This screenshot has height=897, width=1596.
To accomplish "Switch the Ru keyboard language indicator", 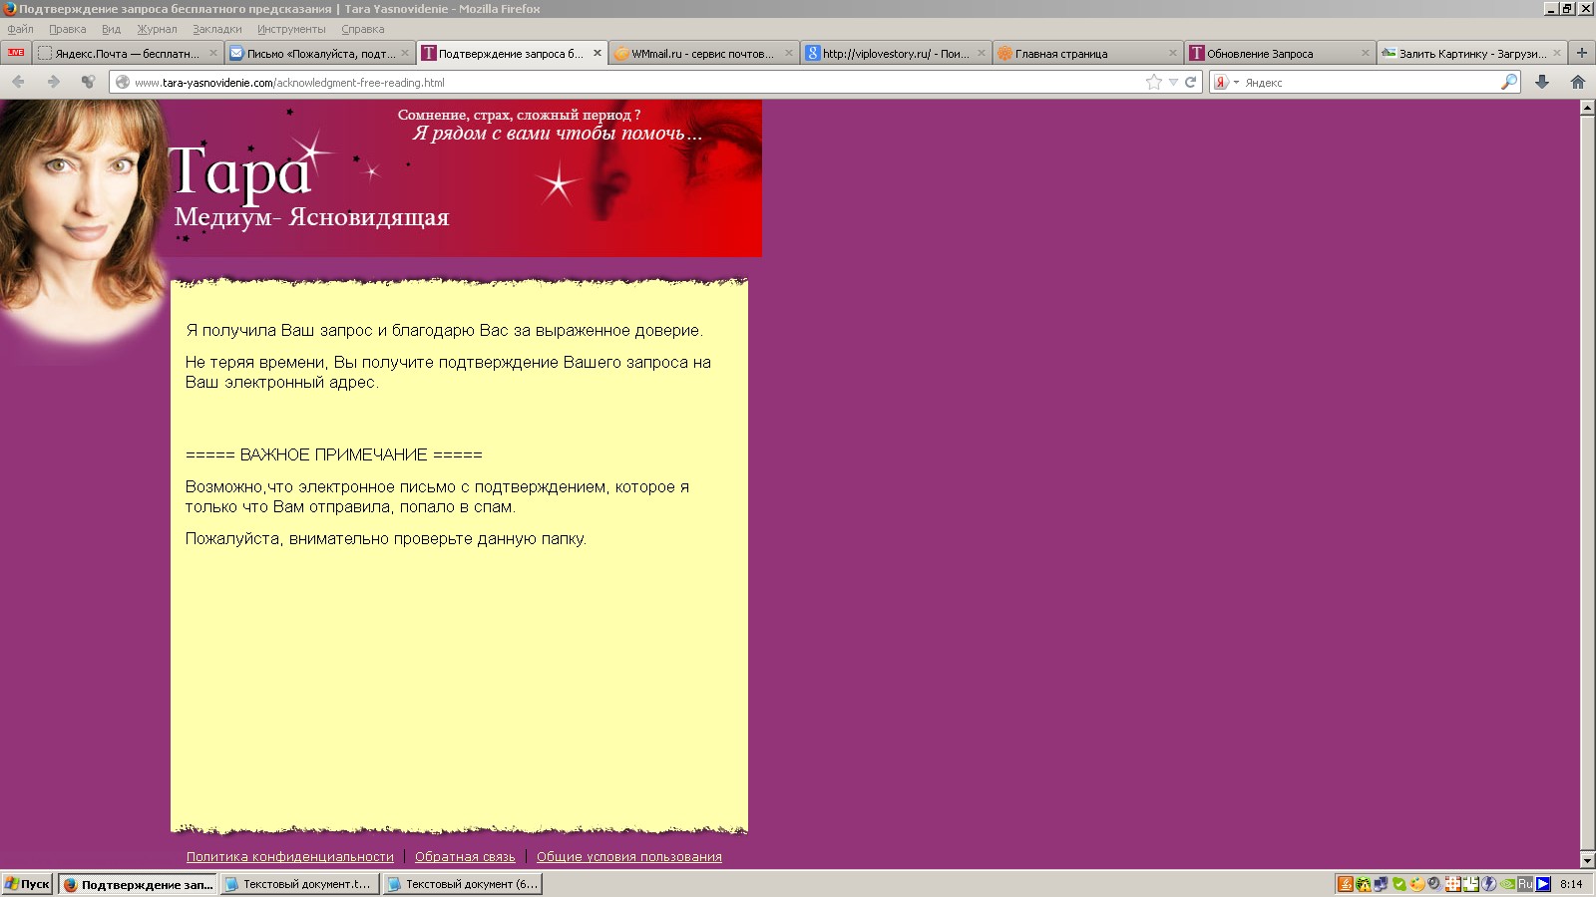I will click(1525, 884).
